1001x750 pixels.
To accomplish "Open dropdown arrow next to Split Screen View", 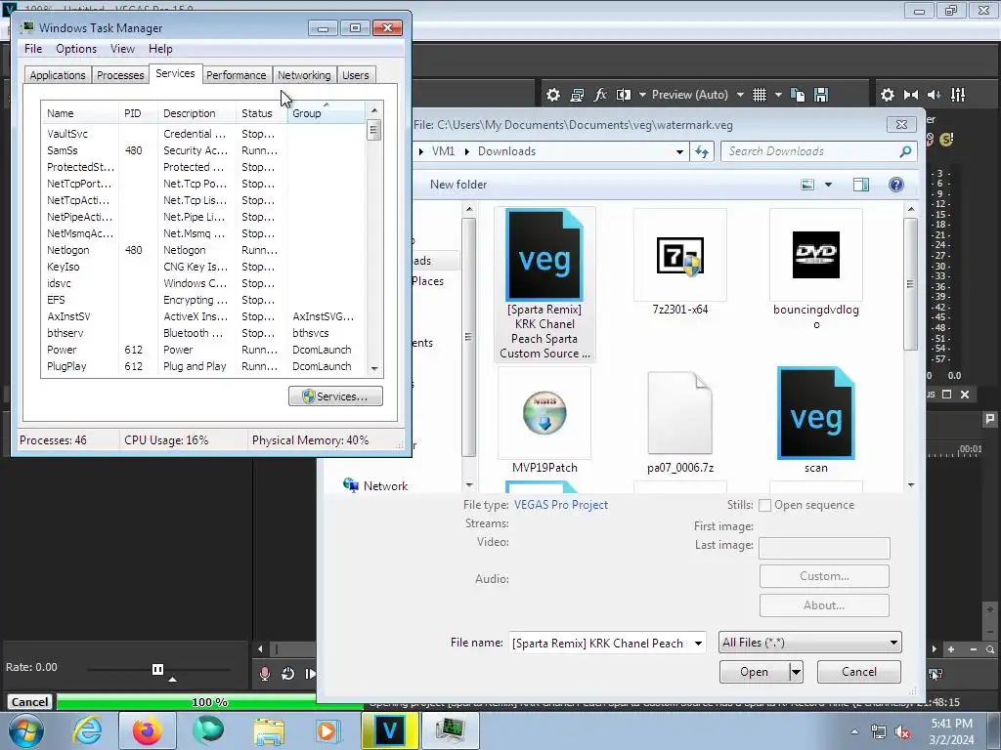I will click(642, 95).
